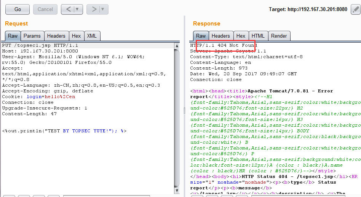Send the request with the Go button
The width and height of the screenshot is (361, 197).
(18, 10)
